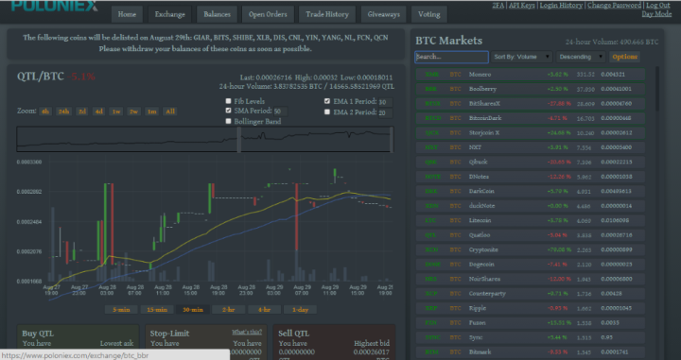The width and height of the screenshot is (681, 360).
Task: Open the Descending order dropdown
Action: point(581,57)
